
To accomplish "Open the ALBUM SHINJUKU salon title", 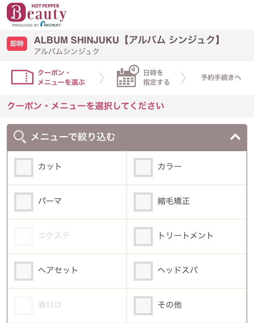I will [127, 40].
